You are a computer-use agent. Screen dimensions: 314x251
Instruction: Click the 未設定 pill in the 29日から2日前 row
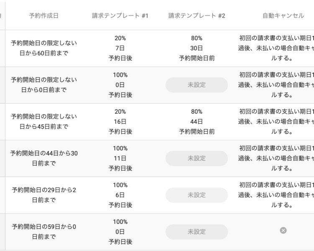(x=197, y=195)
